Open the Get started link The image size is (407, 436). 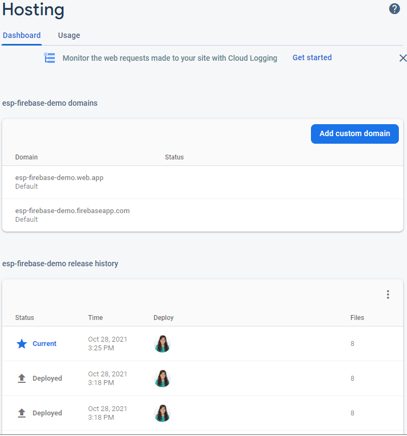point(312,57)
